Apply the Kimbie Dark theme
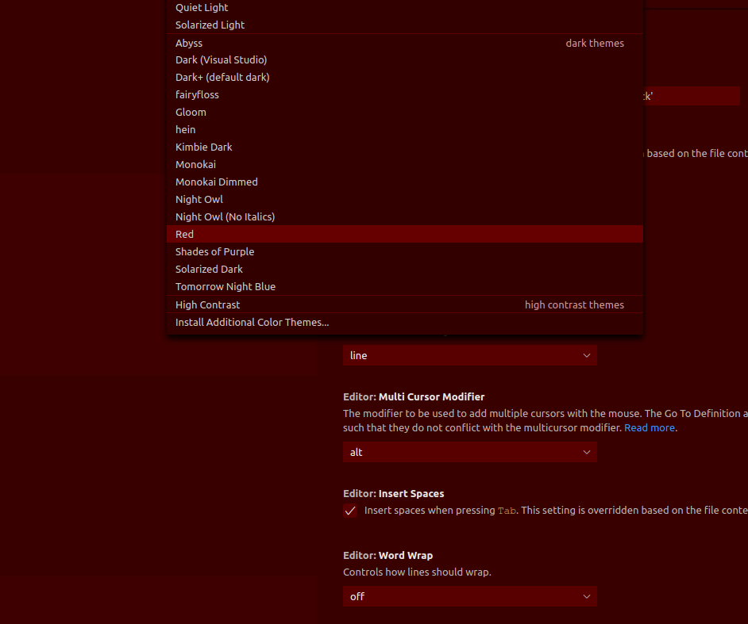This screenshot has height=624, width=748. tap(405, 147)
